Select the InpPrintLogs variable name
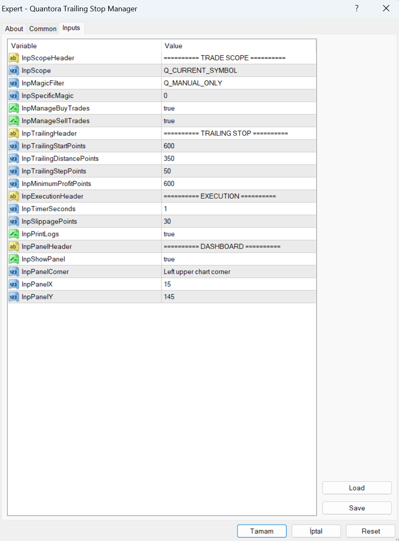Screen dimensions: 399x541 pos(40,234)
